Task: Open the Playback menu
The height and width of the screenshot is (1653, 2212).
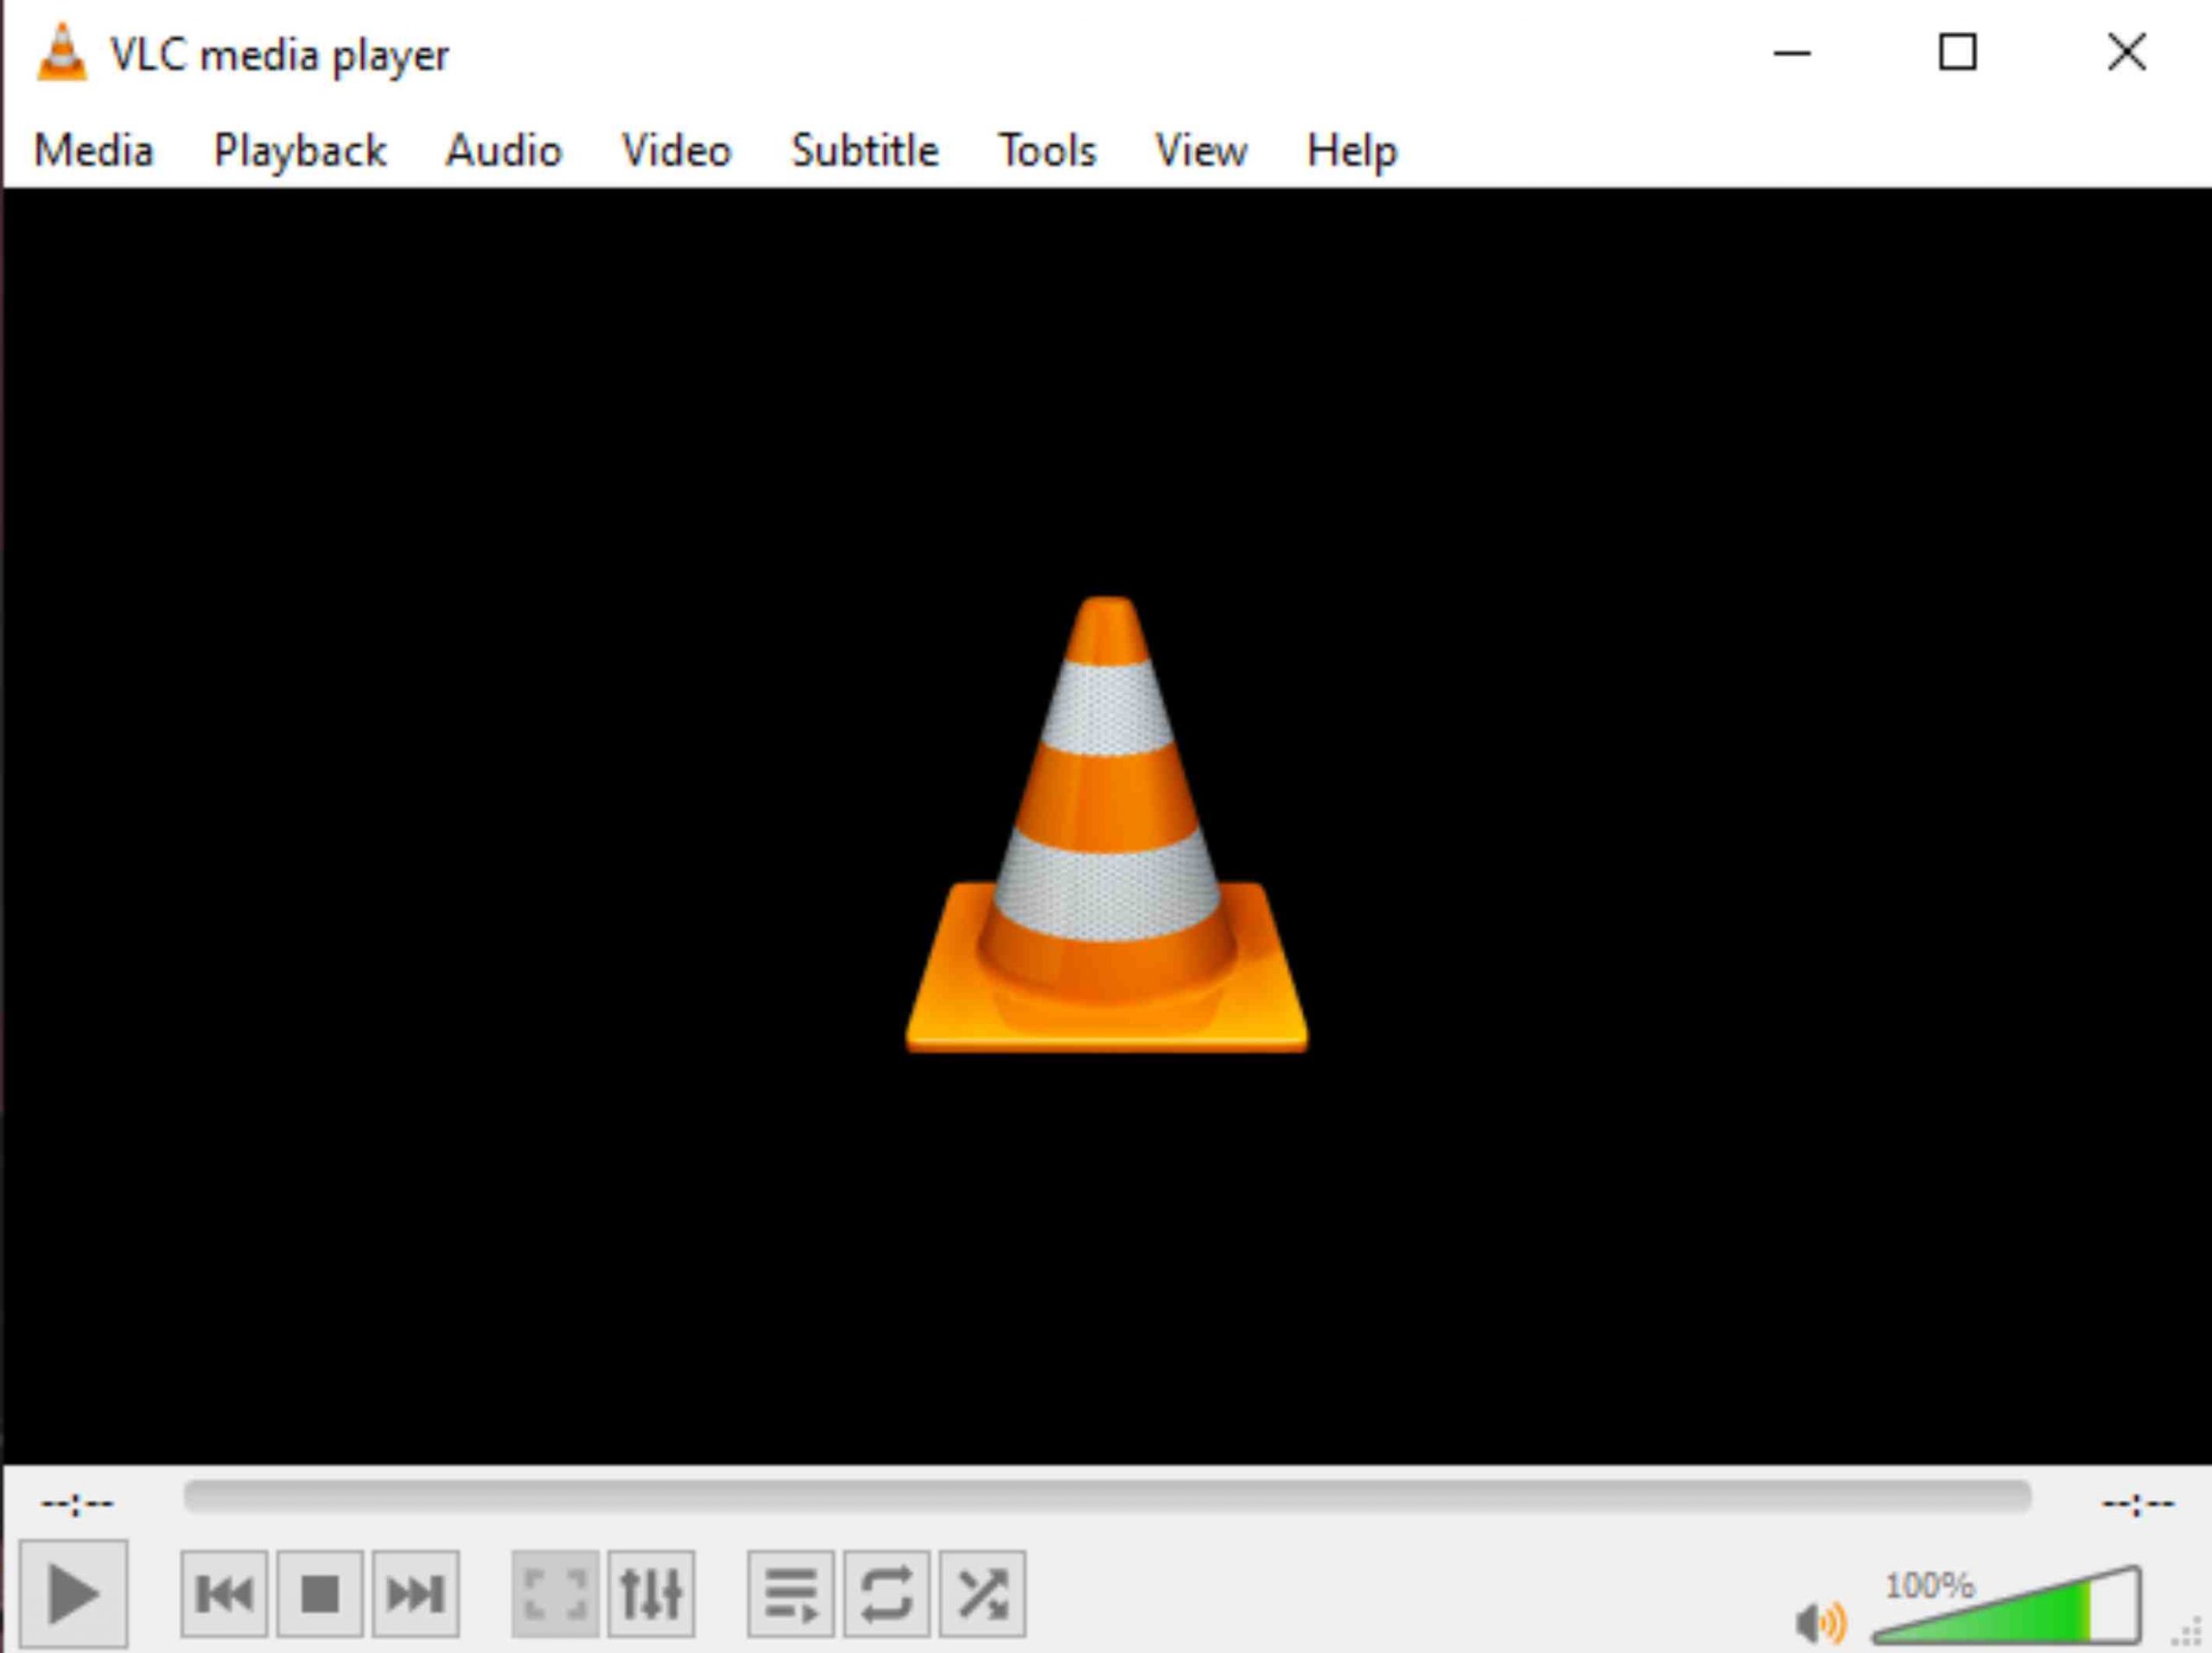Action: tap(299, 151)
